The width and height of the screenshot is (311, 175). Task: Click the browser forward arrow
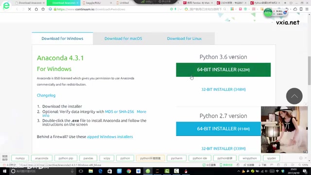(x=23, y=9)
